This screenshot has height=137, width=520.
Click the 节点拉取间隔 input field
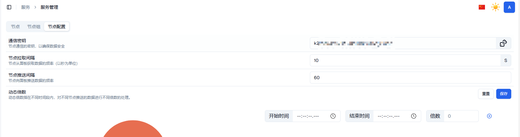pyautogui.click(x=405, y=60)
